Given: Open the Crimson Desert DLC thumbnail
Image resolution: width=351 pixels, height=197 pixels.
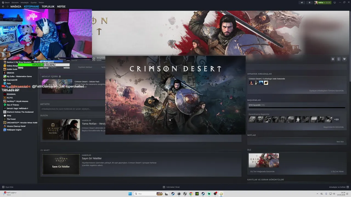Looking at the screenshot, I should point(264,160).
